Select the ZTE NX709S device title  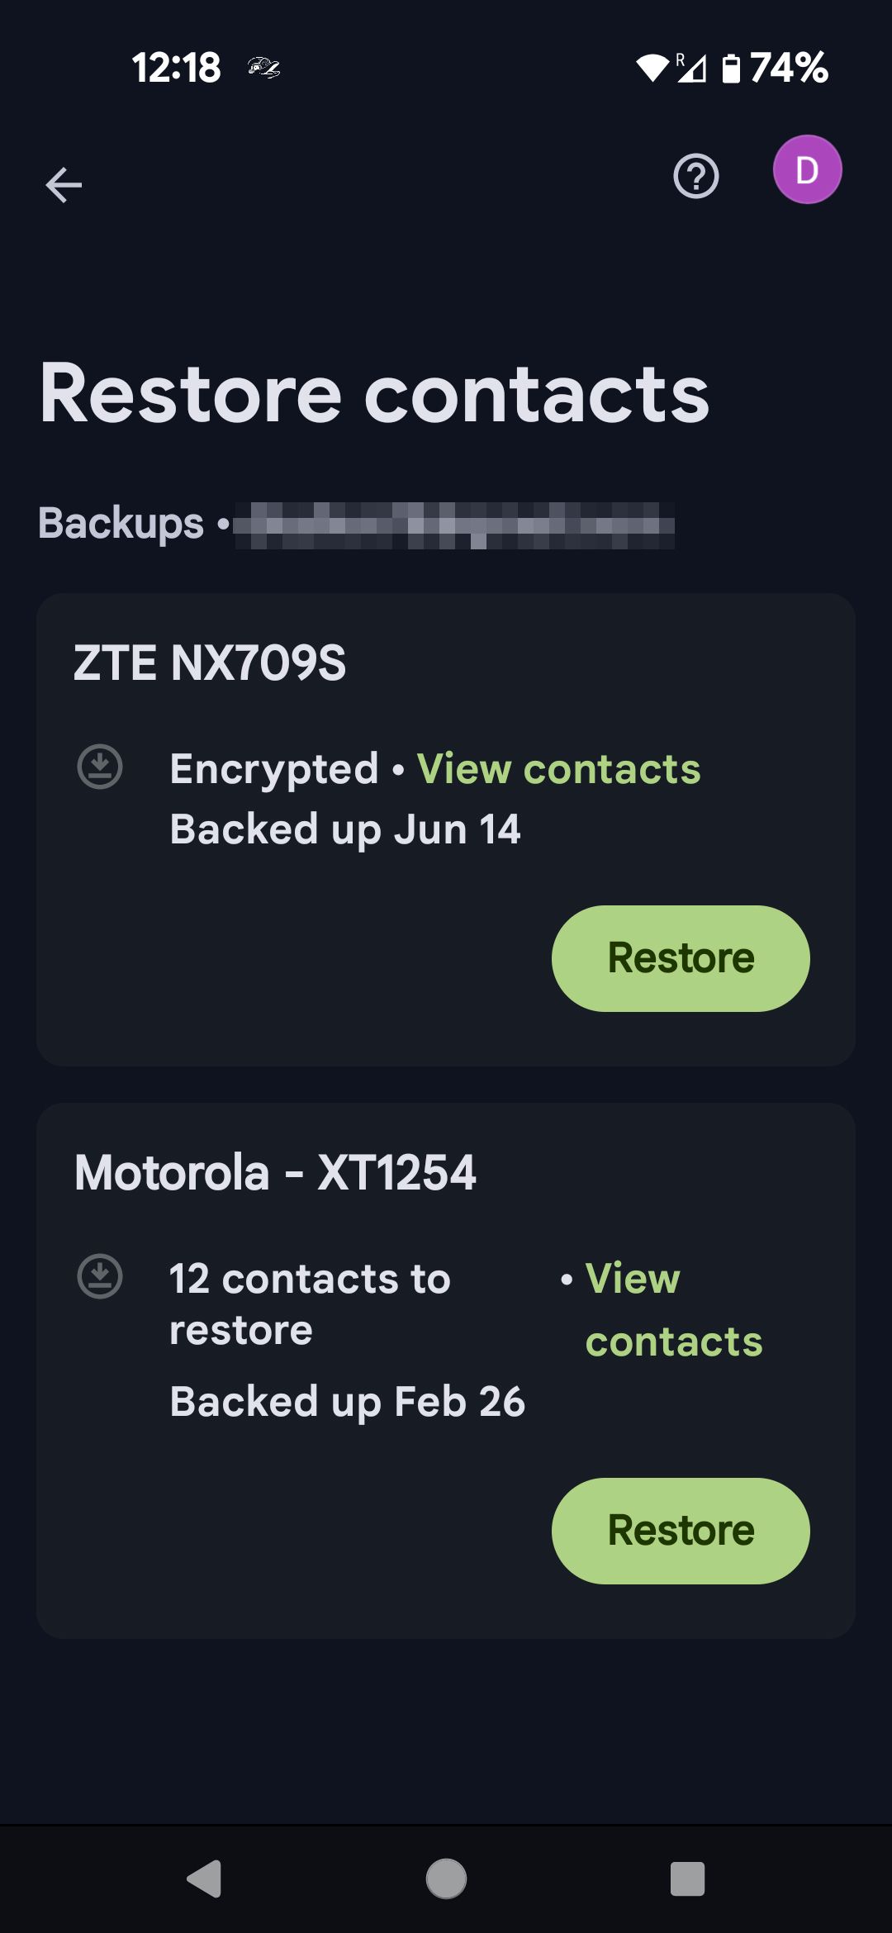(x=210, y=663)
